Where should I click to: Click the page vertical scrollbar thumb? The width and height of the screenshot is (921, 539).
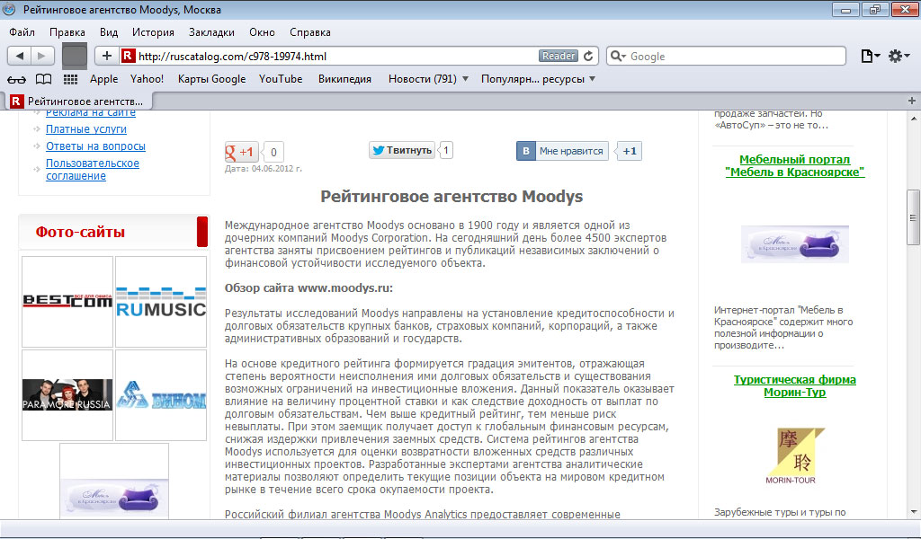tap(914, 217)
